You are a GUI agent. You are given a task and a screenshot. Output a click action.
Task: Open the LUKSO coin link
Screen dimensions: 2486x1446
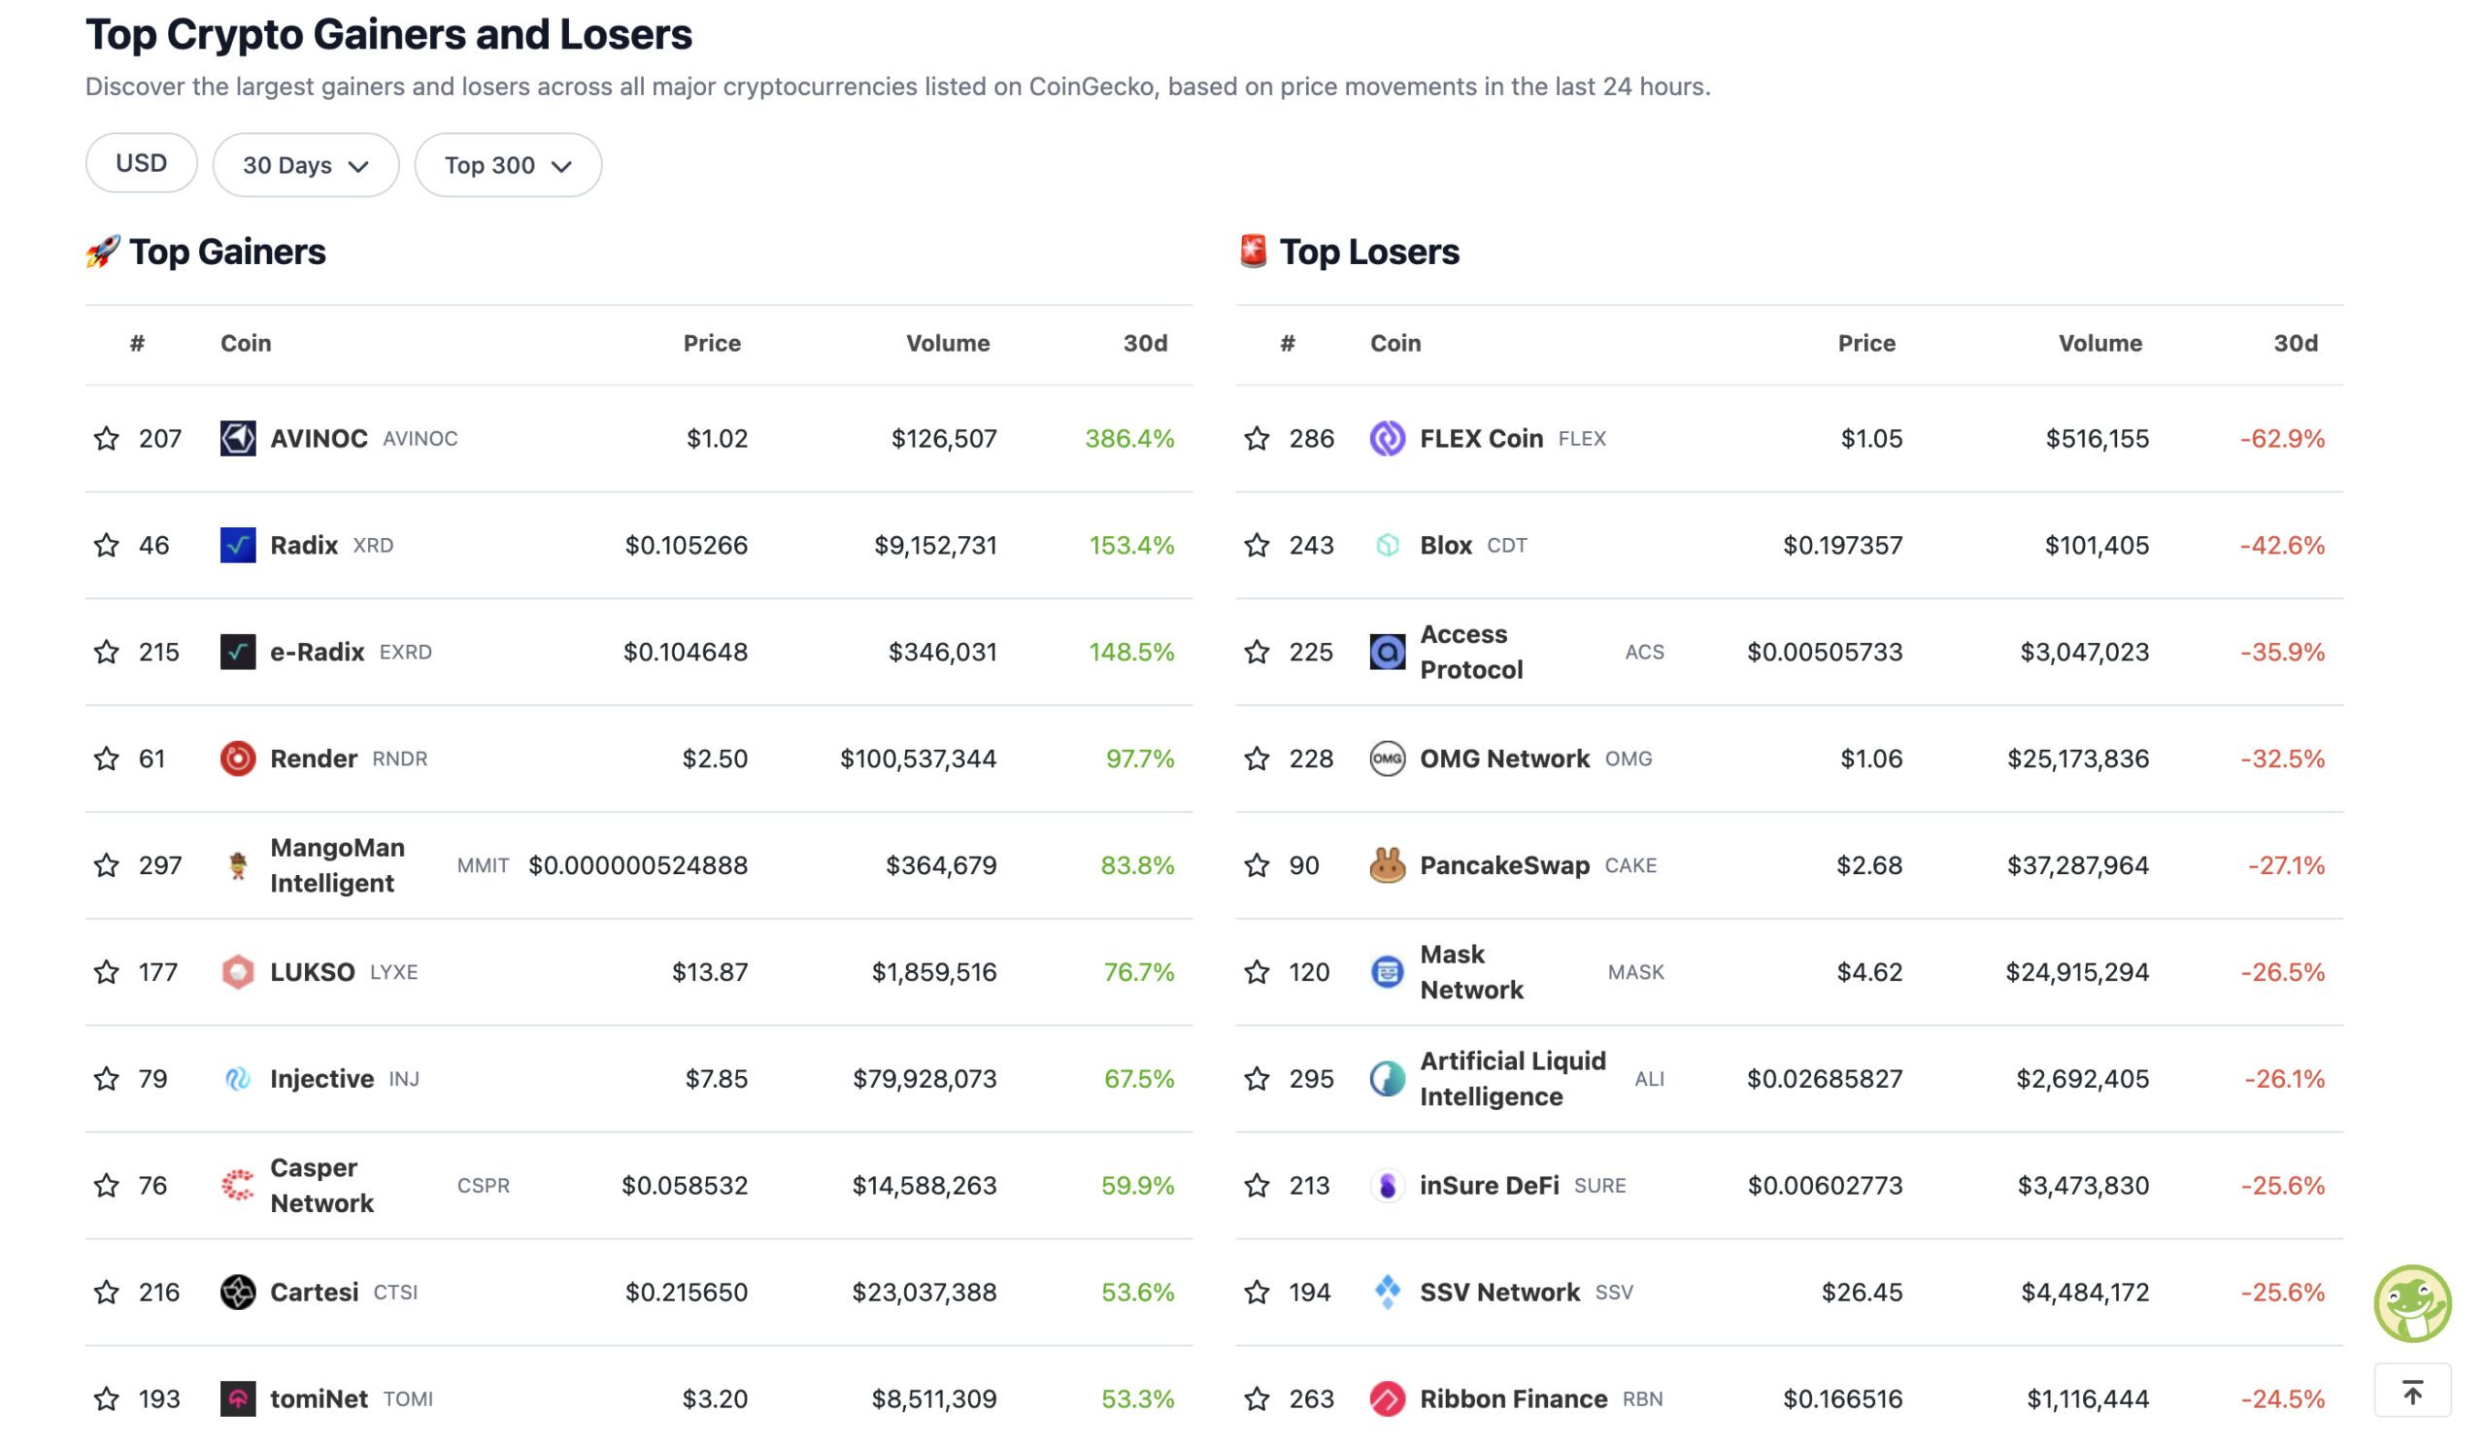click(x=312, y=971)
